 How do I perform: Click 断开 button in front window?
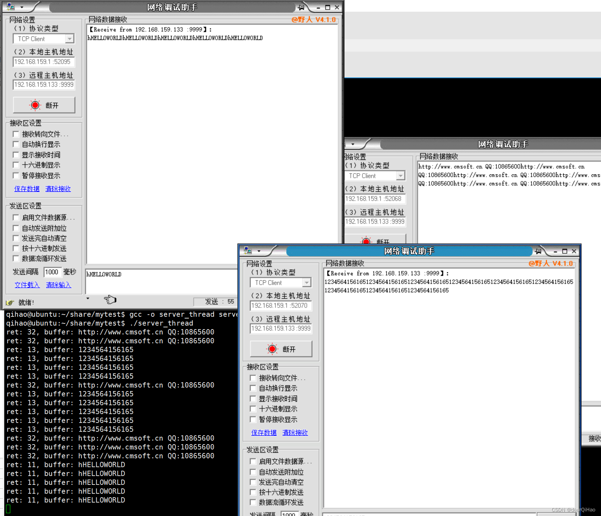click(281, 349)
